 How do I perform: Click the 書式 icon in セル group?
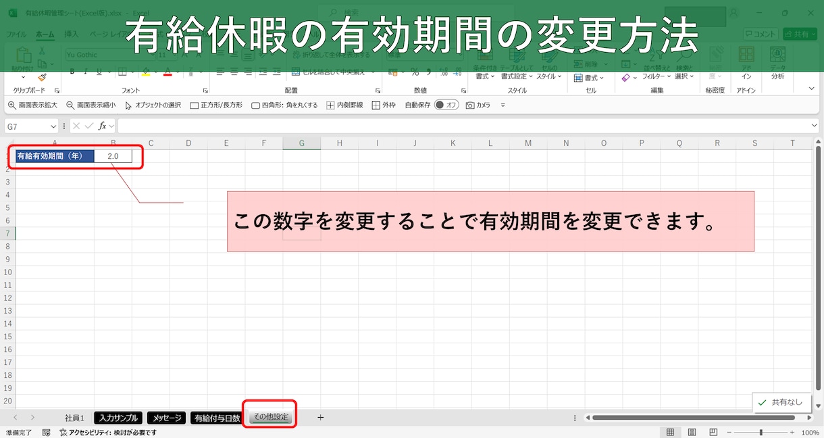[x=578, y=78]
